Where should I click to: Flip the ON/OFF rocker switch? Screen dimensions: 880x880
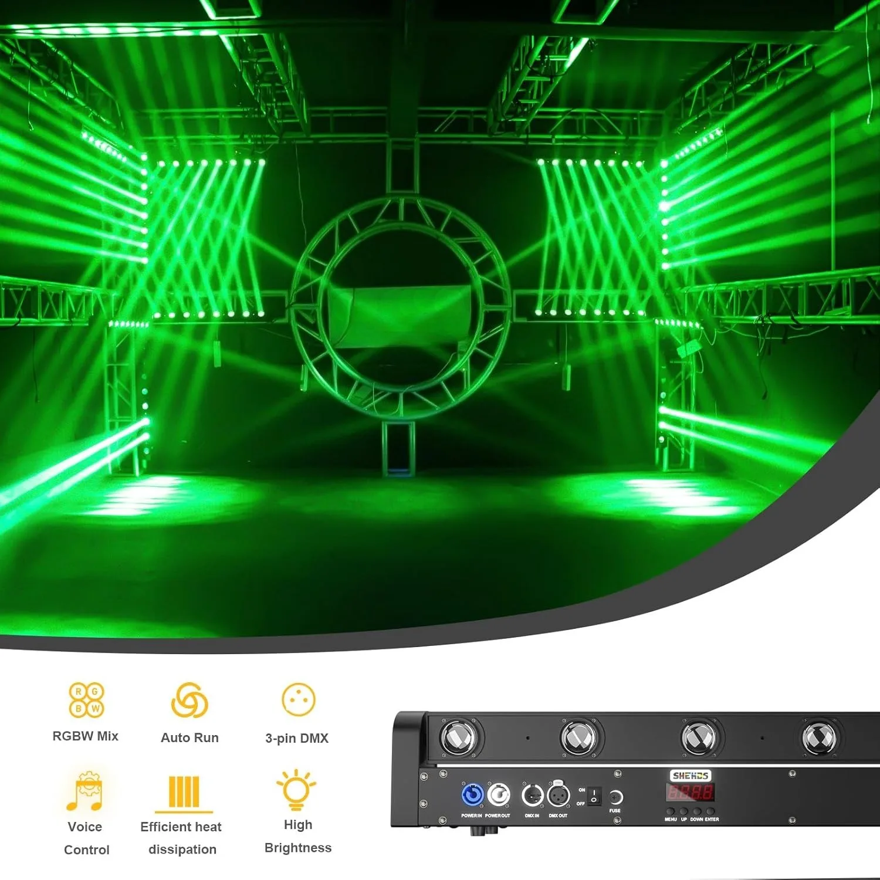(x=594, y=796)
